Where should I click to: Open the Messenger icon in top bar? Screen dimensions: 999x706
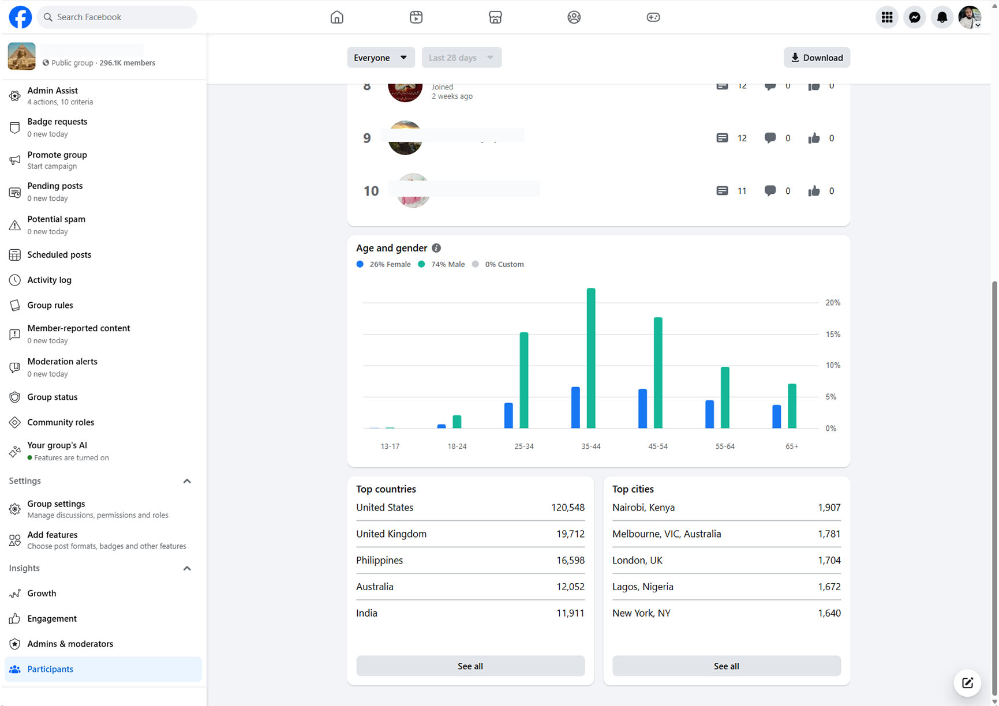pyautogui.click(x=914, y=17)
